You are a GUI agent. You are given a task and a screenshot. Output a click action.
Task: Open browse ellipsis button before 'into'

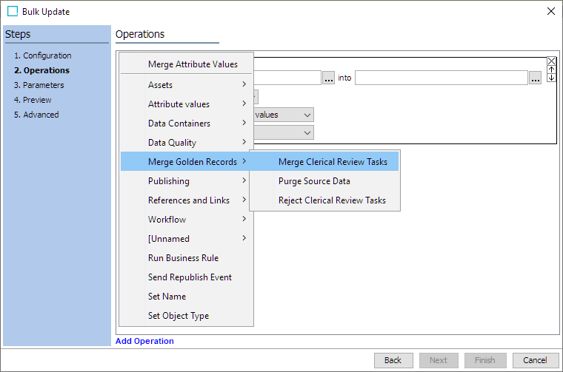click(328, 78)
